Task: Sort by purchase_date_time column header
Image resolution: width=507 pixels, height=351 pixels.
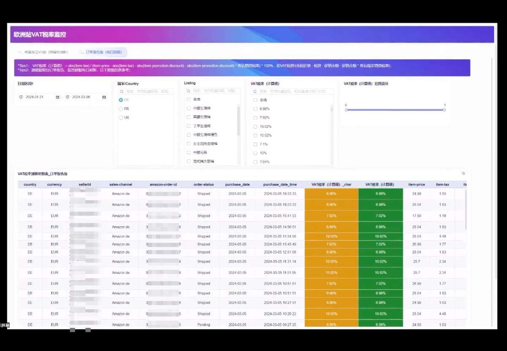Action: click(x=280, y=185)
